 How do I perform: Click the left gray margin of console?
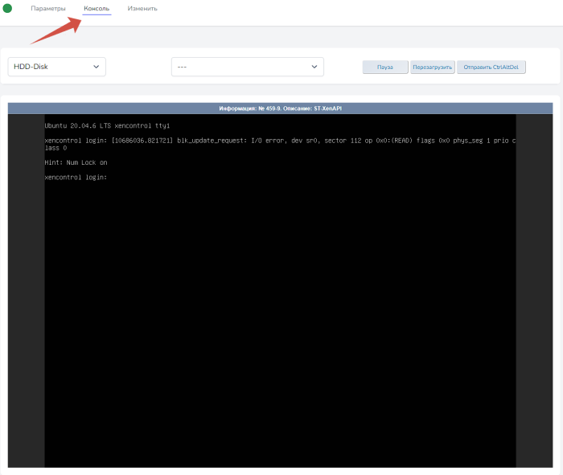tap(26, 289)
